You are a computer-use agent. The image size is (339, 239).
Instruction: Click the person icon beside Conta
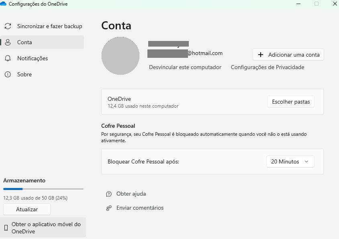click(8, 42)
